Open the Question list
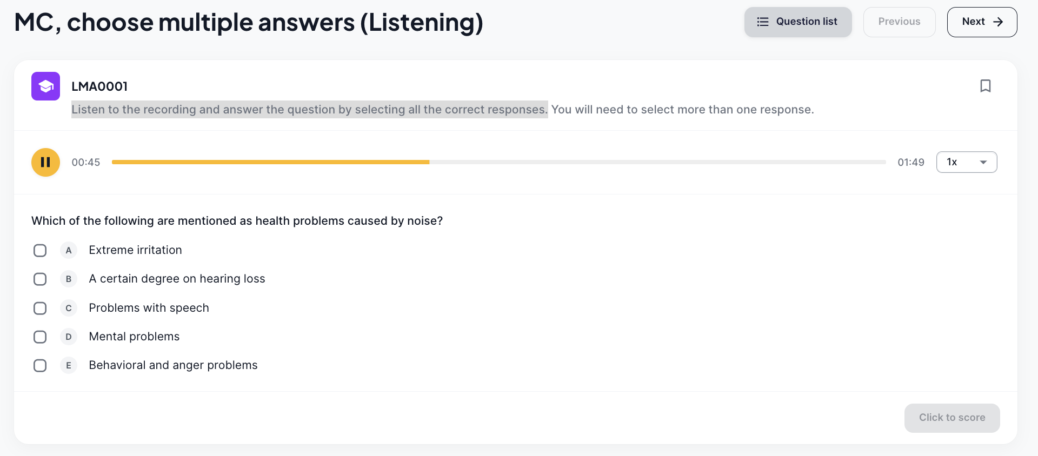The width and height of the screenshot is (1038, 456). (x=798, y=22)
